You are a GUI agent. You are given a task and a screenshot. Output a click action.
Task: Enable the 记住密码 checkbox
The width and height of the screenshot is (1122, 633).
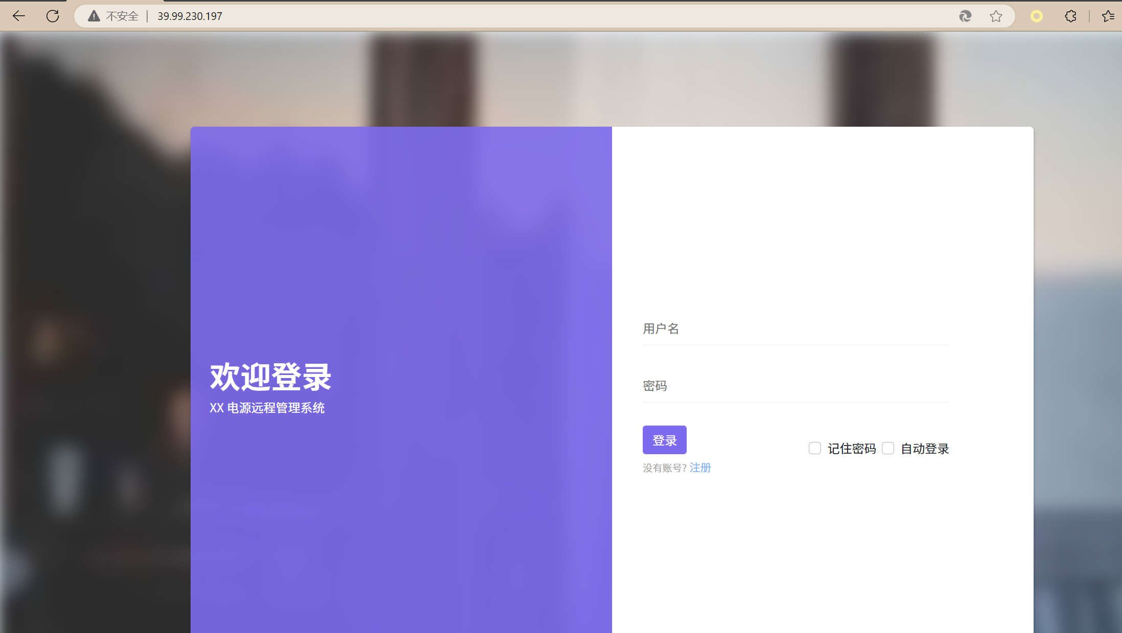pyautogui.click(x=815, y=448)
